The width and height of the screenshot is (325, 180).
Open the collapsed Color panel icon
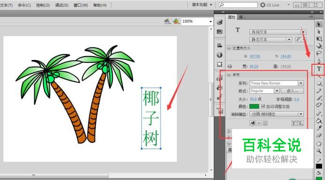point(219,22)
